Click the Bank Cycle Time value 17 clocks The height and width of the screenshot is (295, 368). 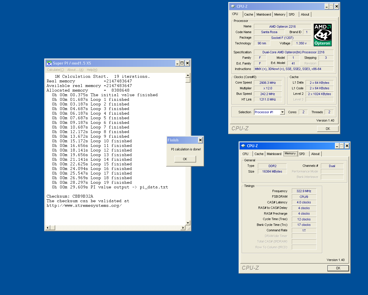pos(304,225)
